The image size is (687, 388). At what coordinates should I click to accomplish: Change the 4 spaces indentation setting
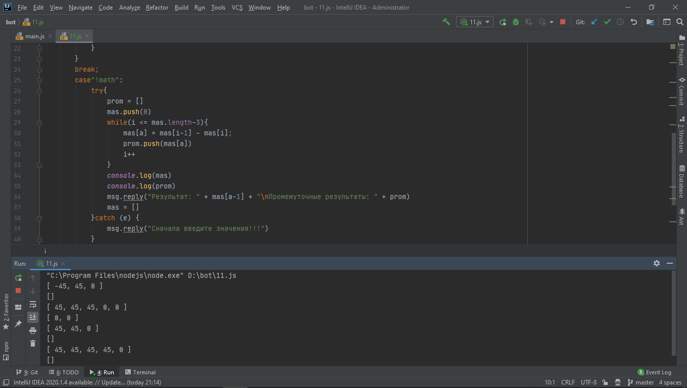pyautogui.click(x=670, y=382)
